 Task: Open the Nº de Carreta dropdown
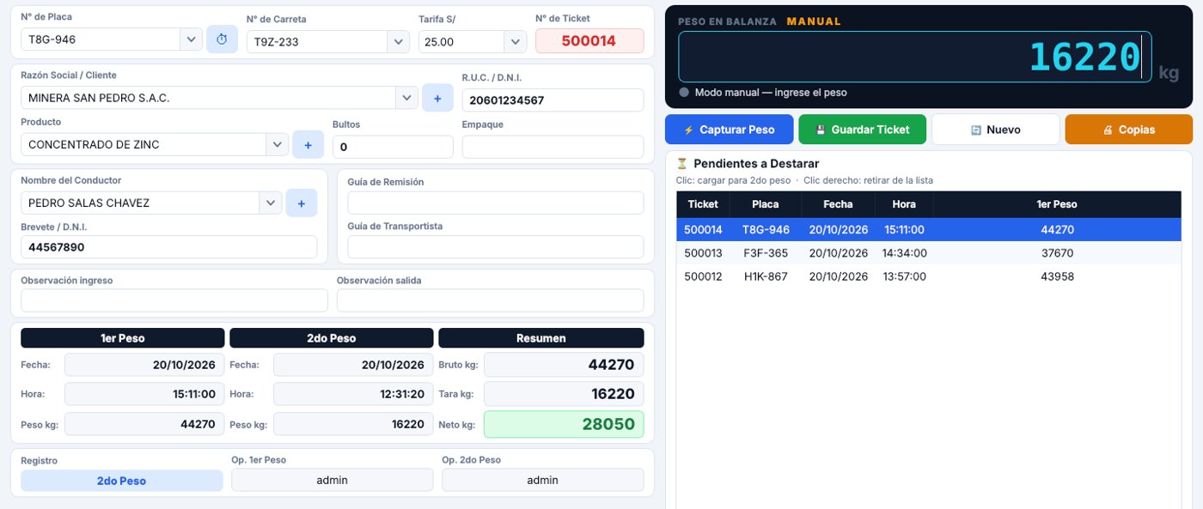[x=398, y=41]
